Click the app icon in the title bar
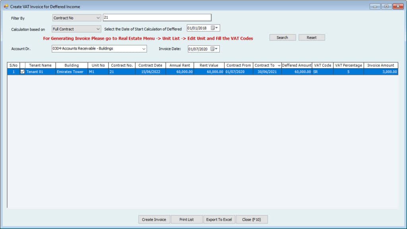 coord(6,6)
